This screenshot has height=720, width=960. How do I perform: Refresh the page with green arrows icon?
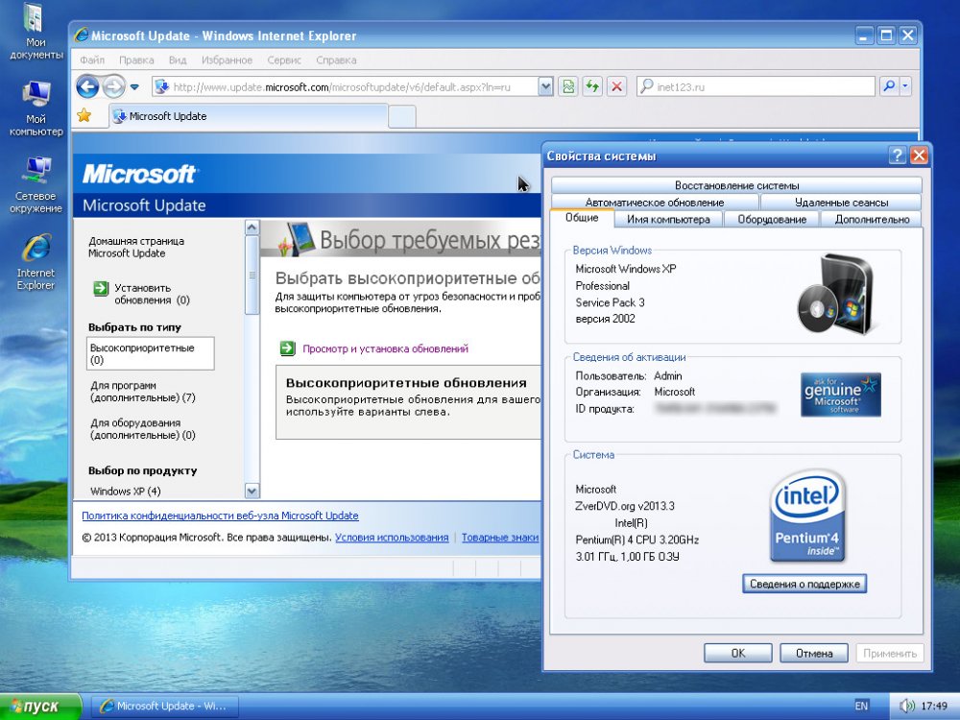click(592, 87)
